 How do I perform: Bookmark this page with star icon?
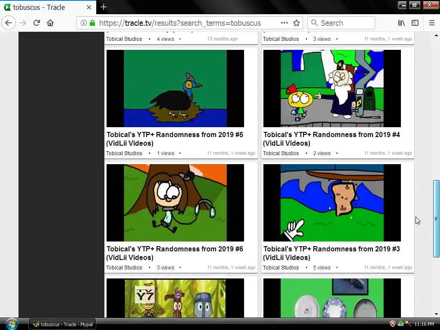click(x=296, y=23)
